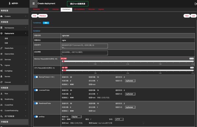The width and height of the screenshot is (197, 127).
Task: Toggle the StartupProbe switch
Action: (36, 77)
